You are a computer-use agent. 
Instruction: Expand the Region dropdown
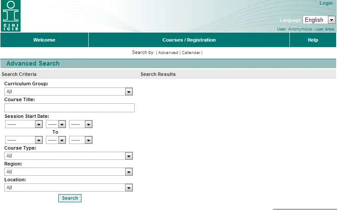(x=69, y=172)
